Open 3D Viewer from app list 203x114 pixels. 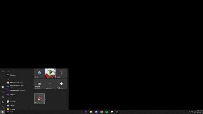[19, 75]
